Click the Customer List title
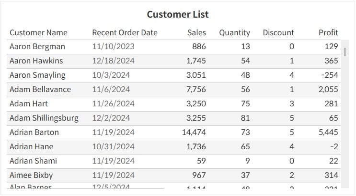356x196 pixels. [x=178, y=14]
